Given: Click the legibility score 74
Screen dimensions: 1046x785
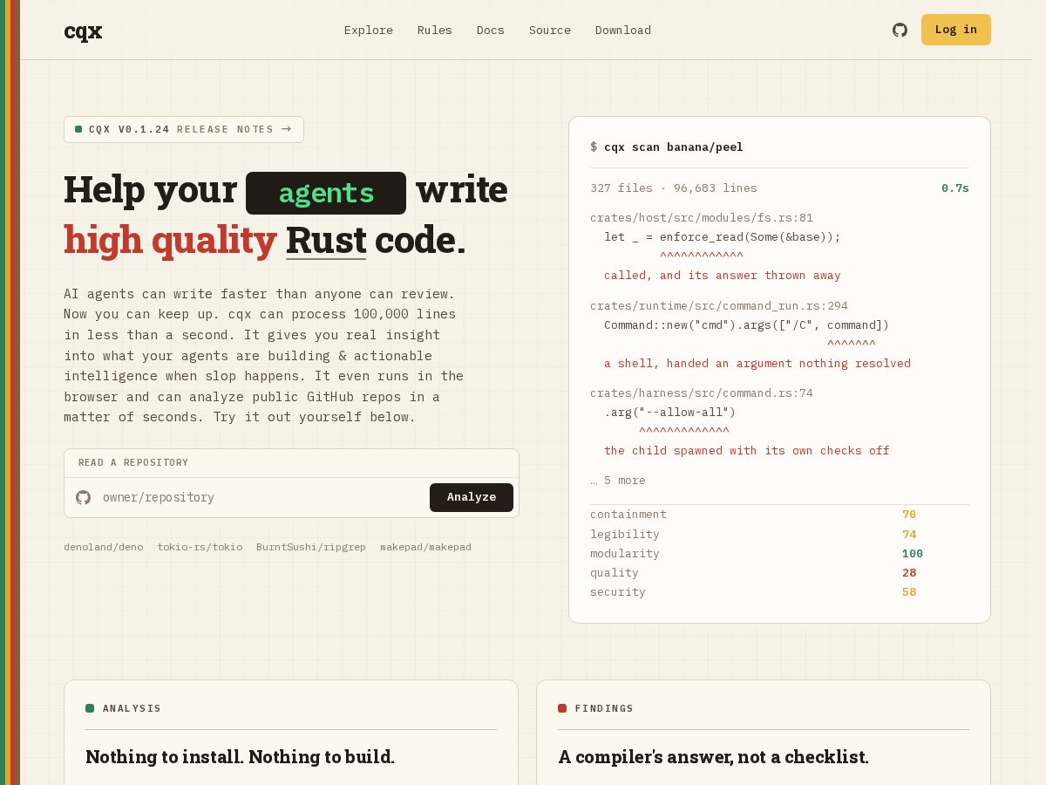Looking at the screenshot, I should 909,535.
